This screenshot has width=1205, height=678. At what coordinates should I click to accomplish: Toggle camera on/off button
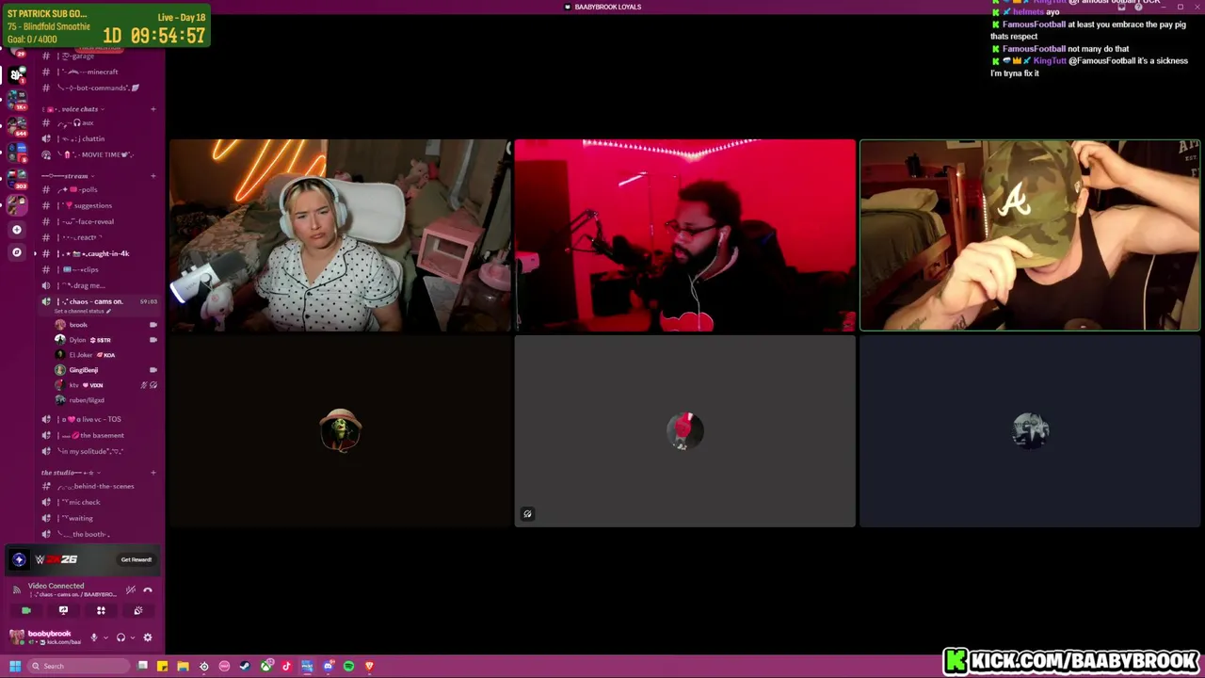click(x=26, y=611)
